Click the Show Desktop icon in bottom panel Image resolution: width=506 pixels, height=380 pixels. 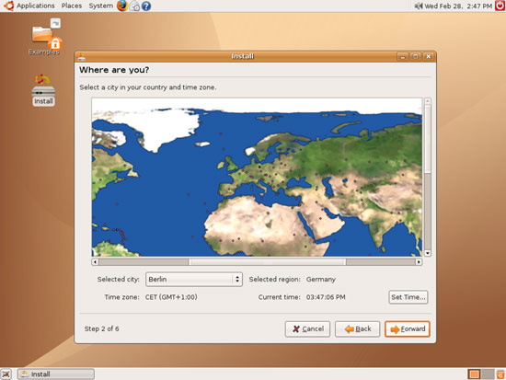pos(6,374)
